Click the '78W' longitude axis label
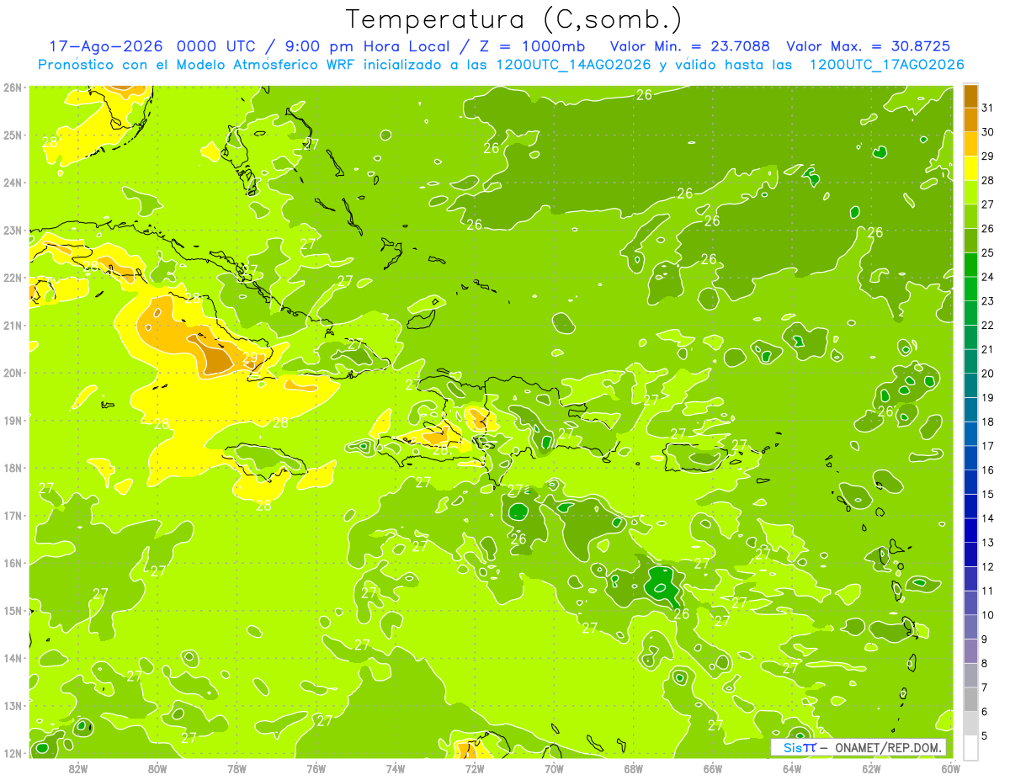 coord(237,768)
